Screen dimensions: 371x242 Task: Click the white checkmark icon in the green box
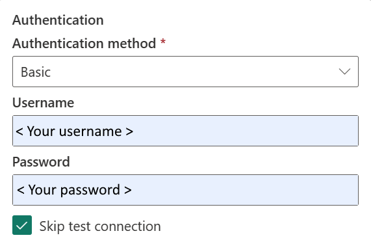[22, 226]
